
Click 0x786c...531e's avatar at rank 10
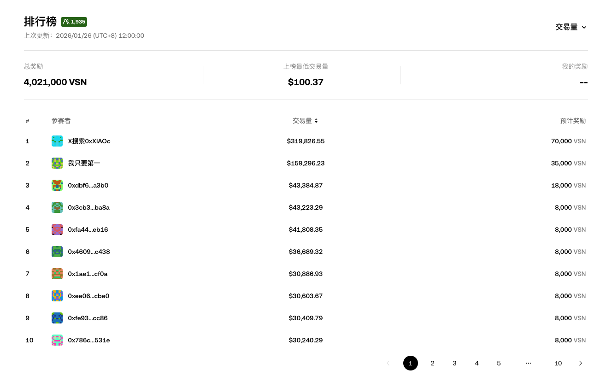pyautogui.click(x=57, y=340)
